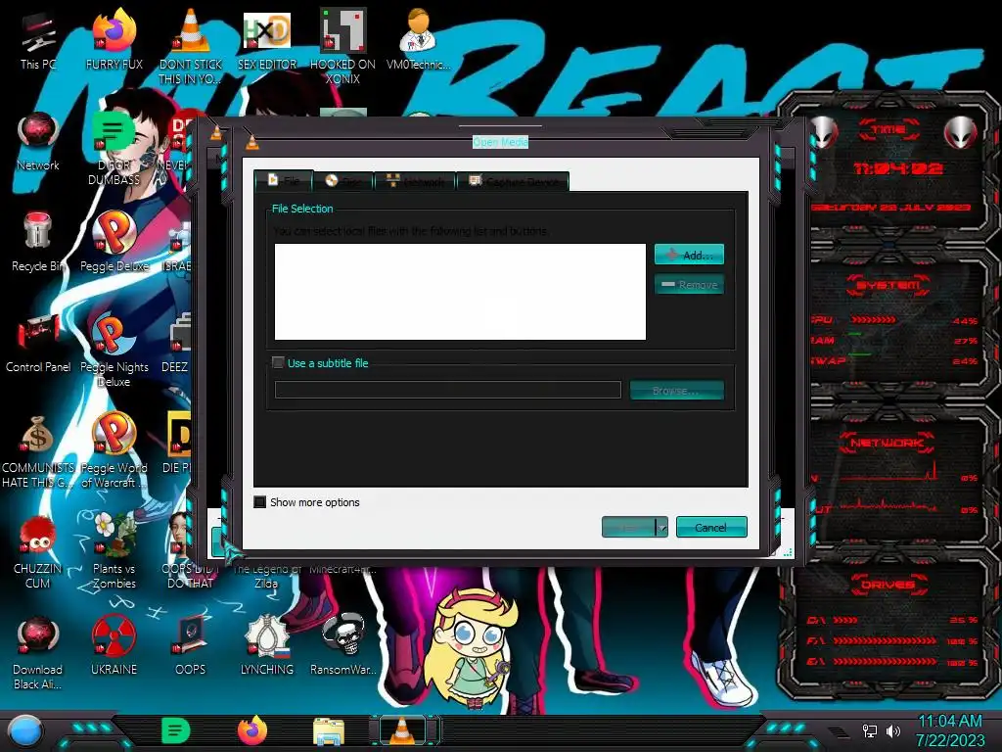The image size is (1002, 752).
Task: Open the volume speaker tray icon
Action: pos(892,730)
